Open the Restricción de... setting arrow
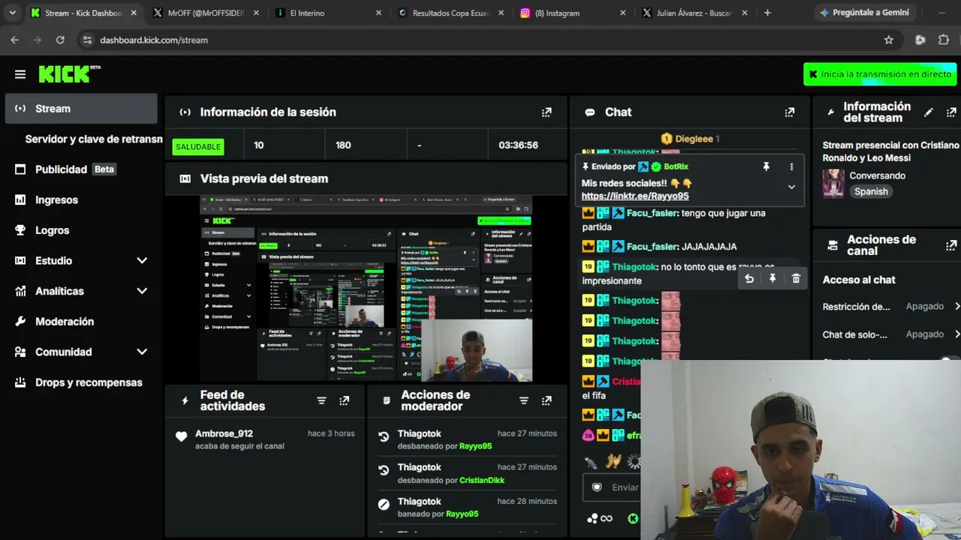Image resolution: width=961 pixels, height=540 pixels. coord(956,307)
